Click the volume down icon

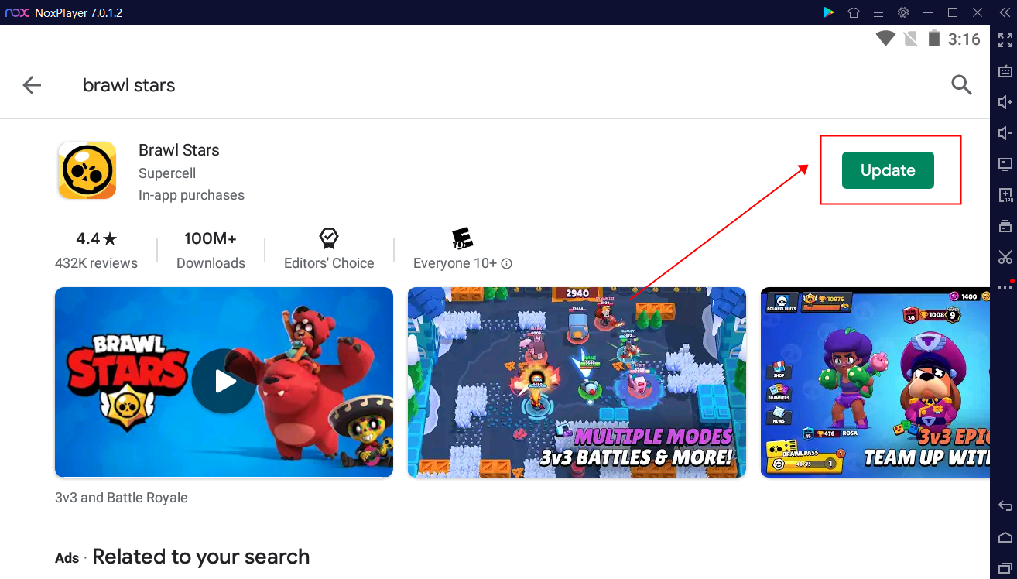(1005, 133)
